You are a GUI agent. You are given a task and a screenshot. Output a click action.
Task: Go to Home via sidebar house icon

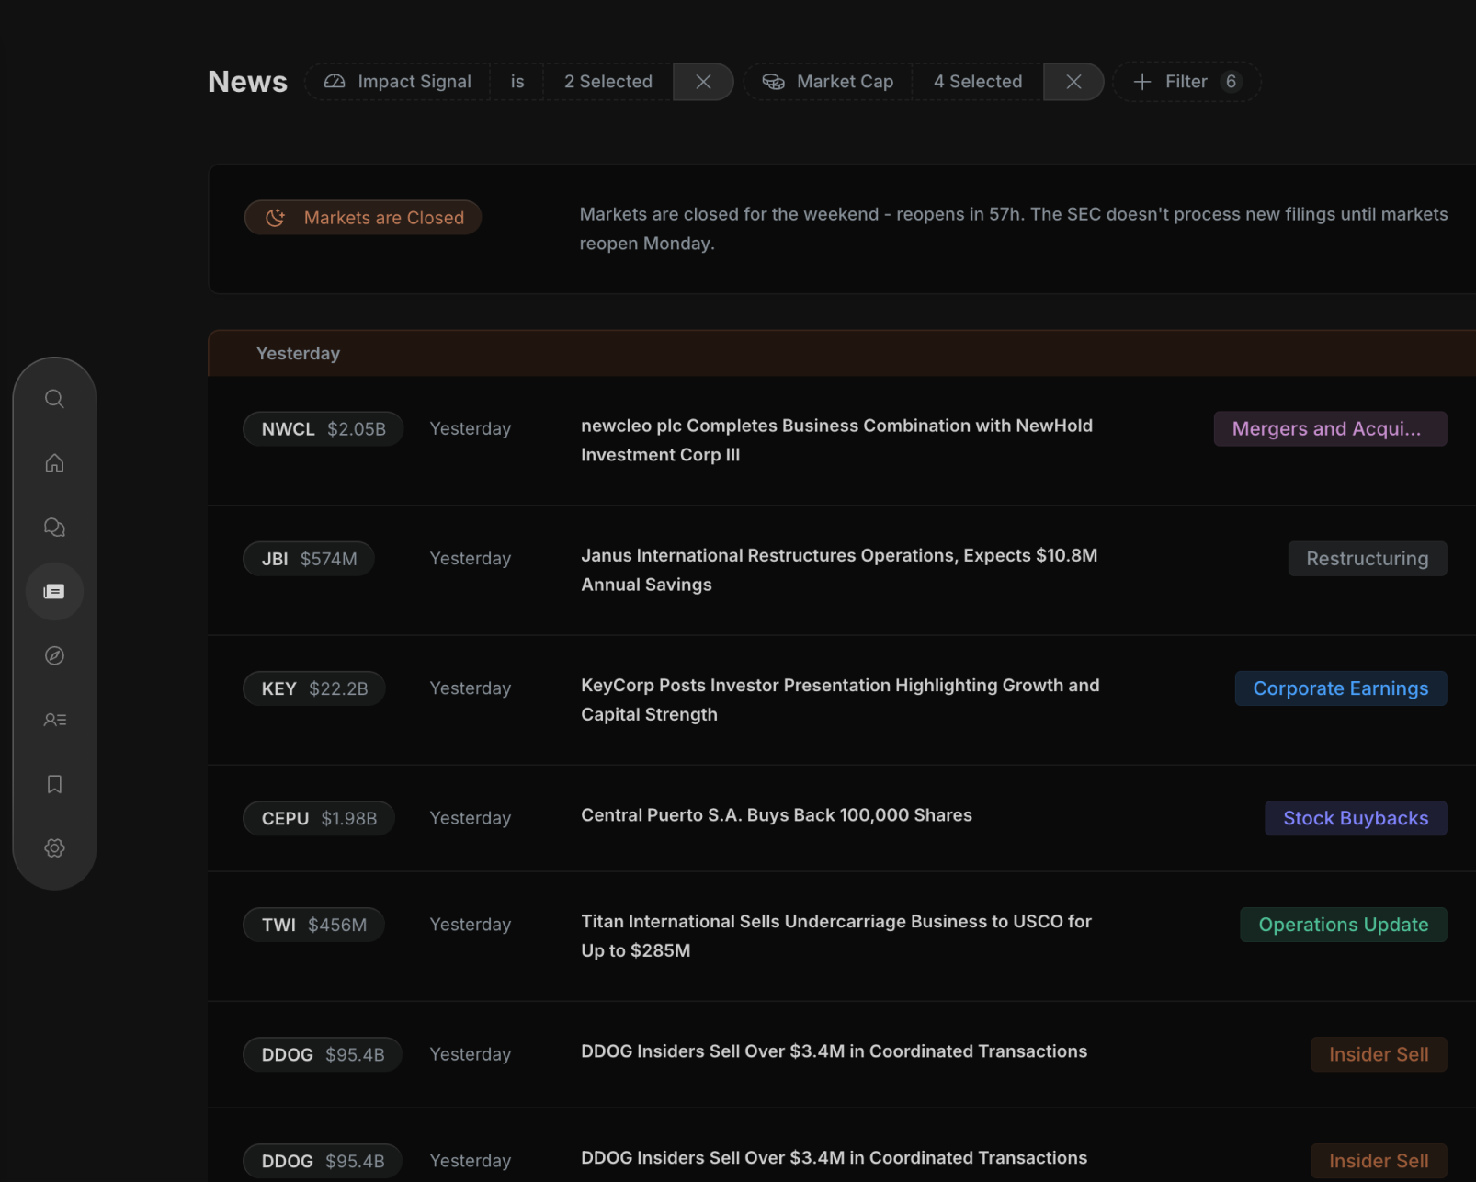(x=54, y=463)
